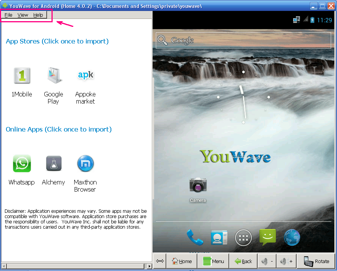The height and width of the screenshot is (271, 337).
Task: Click the Online Apps heading text
Action: [59, 129]
